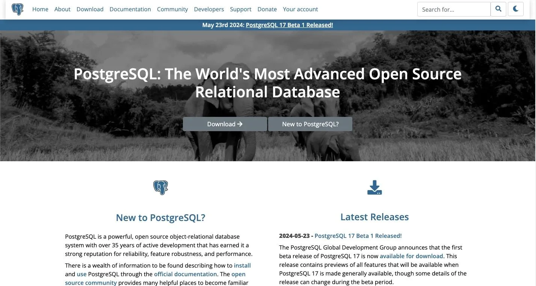The height and width of the screenshot is (286, 536).
Task: Click the date text 2024-05-23
Action: tap(294, 236)
